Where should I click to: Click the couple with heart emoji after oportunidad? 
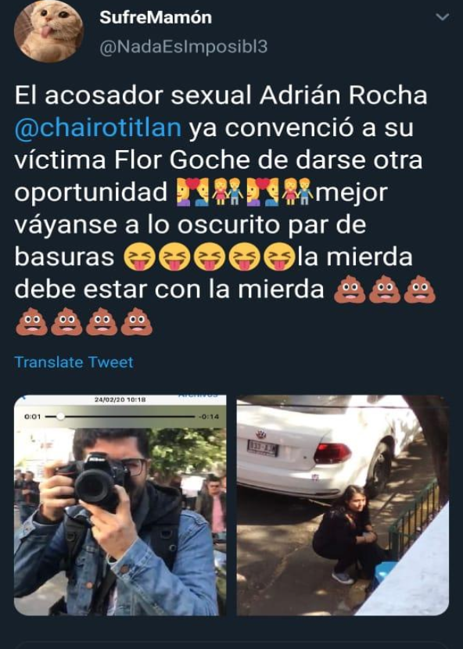[x=192, y=192]
